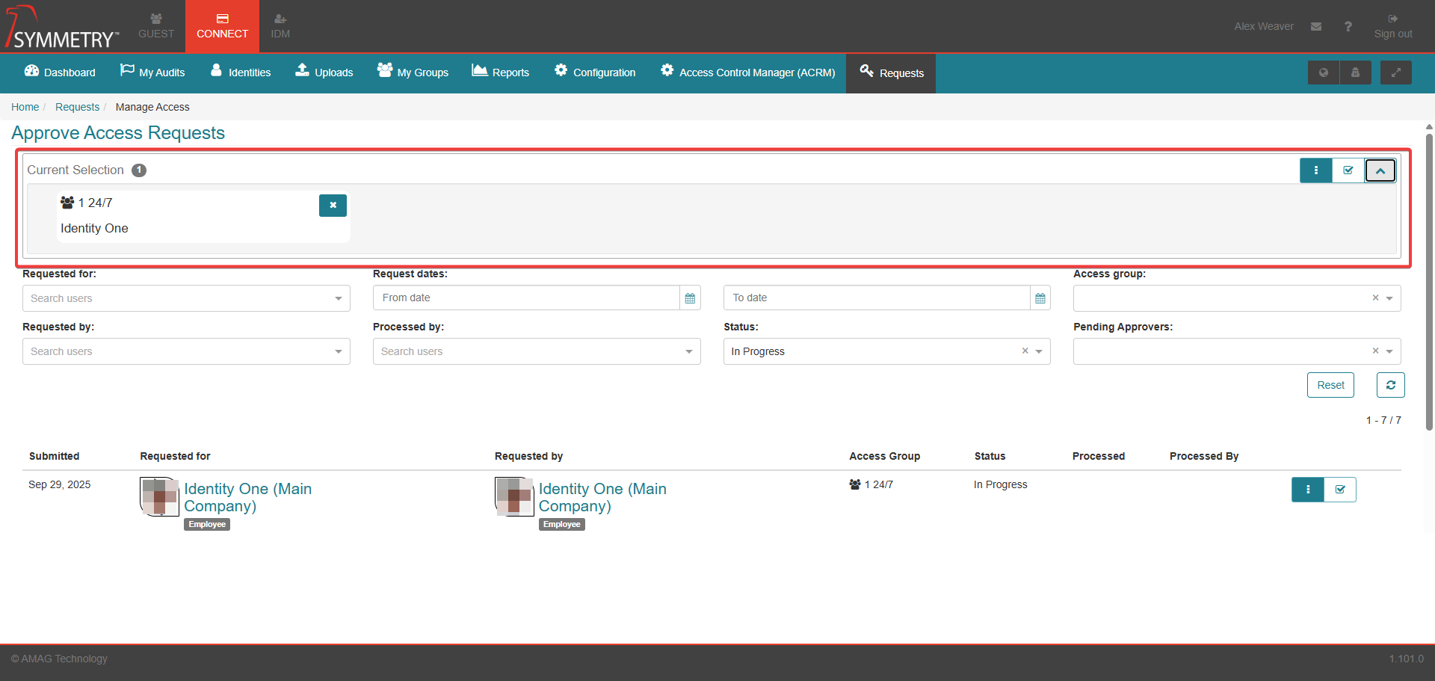The width and height of the screenshot is (1435, 681).
Task: Select the request row's check-square button
Action: (x=1340, y=490)
